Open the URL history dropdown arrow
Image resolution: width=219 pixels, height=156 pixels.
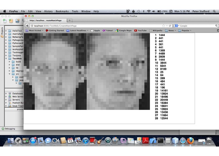click(x=167, y=26)
